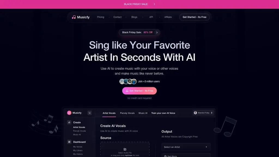Switch to the Music AI tab
This screenshot has width=279, height=157.
[143, 113]
